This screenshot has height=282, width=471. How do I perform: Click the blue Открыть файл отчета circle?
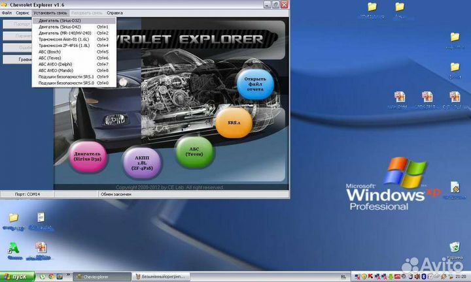pos(255,85)
